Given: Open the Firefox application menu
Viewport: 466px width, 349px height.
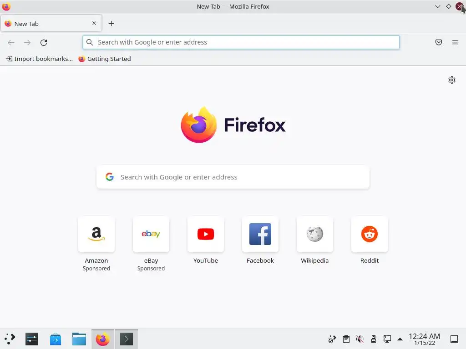Looking at the screenshot, I should click(455, 42).
